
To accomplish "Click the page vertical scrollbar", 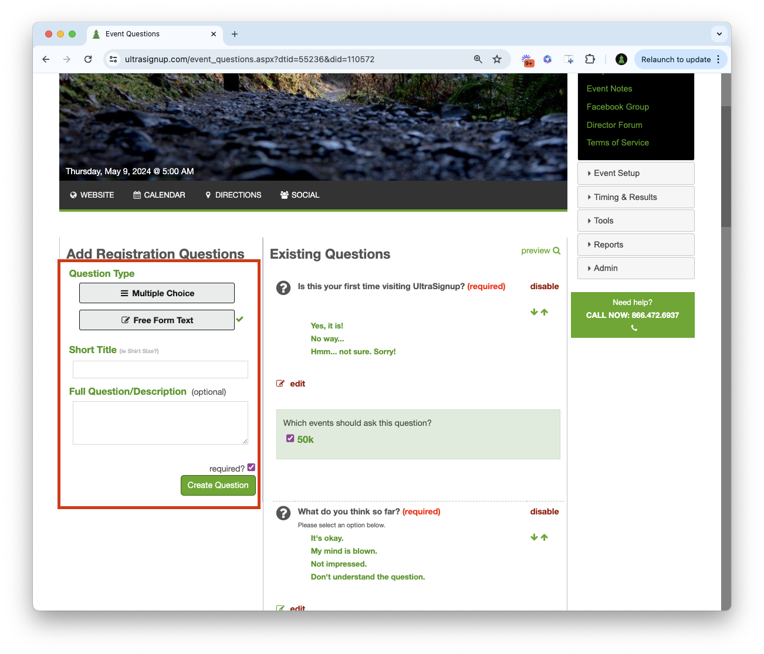I will pyautogui.click(x=726, y=166).
